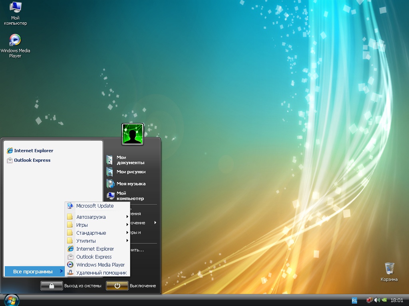Expand the partly hidden submenu arrow in right pane
Viewport: 409px width, 306px height.
155,222
